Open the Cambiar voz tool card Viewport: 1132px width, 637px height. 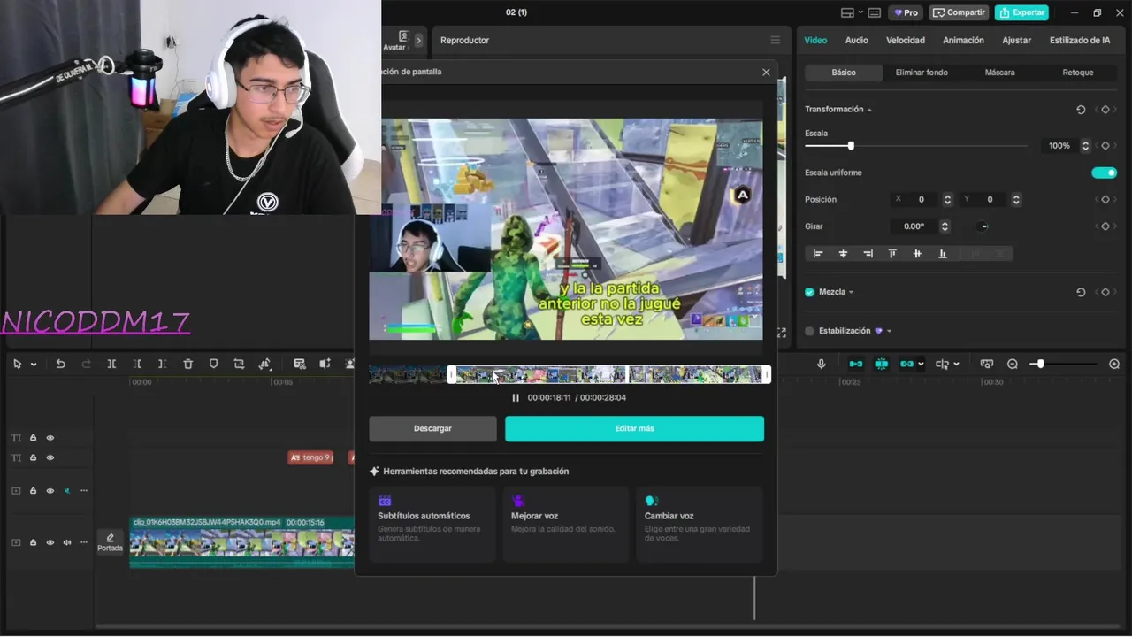[699, 524]
